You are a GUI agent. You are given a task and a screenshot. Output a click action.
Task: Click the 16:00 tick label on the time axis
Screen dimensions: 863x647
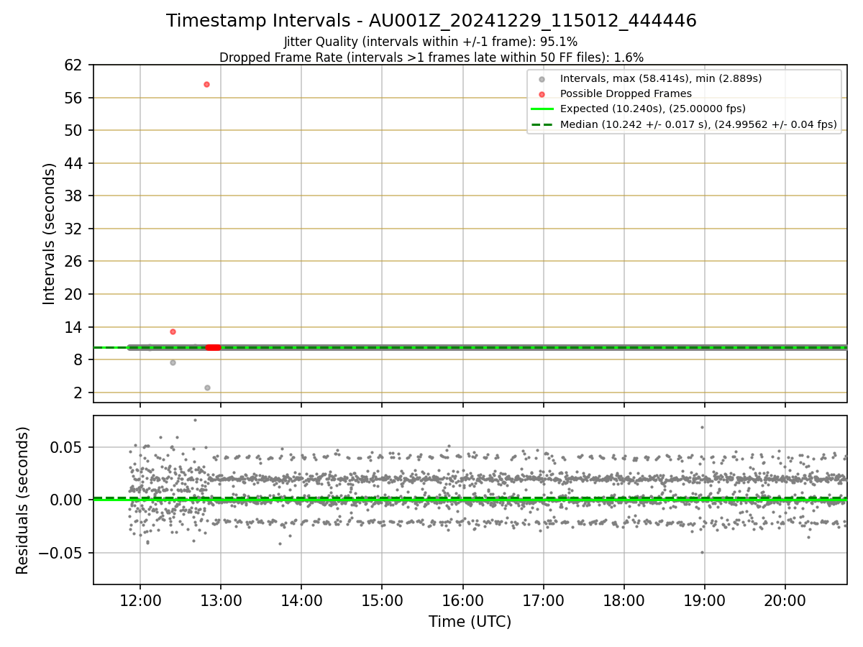click(462, 601)
